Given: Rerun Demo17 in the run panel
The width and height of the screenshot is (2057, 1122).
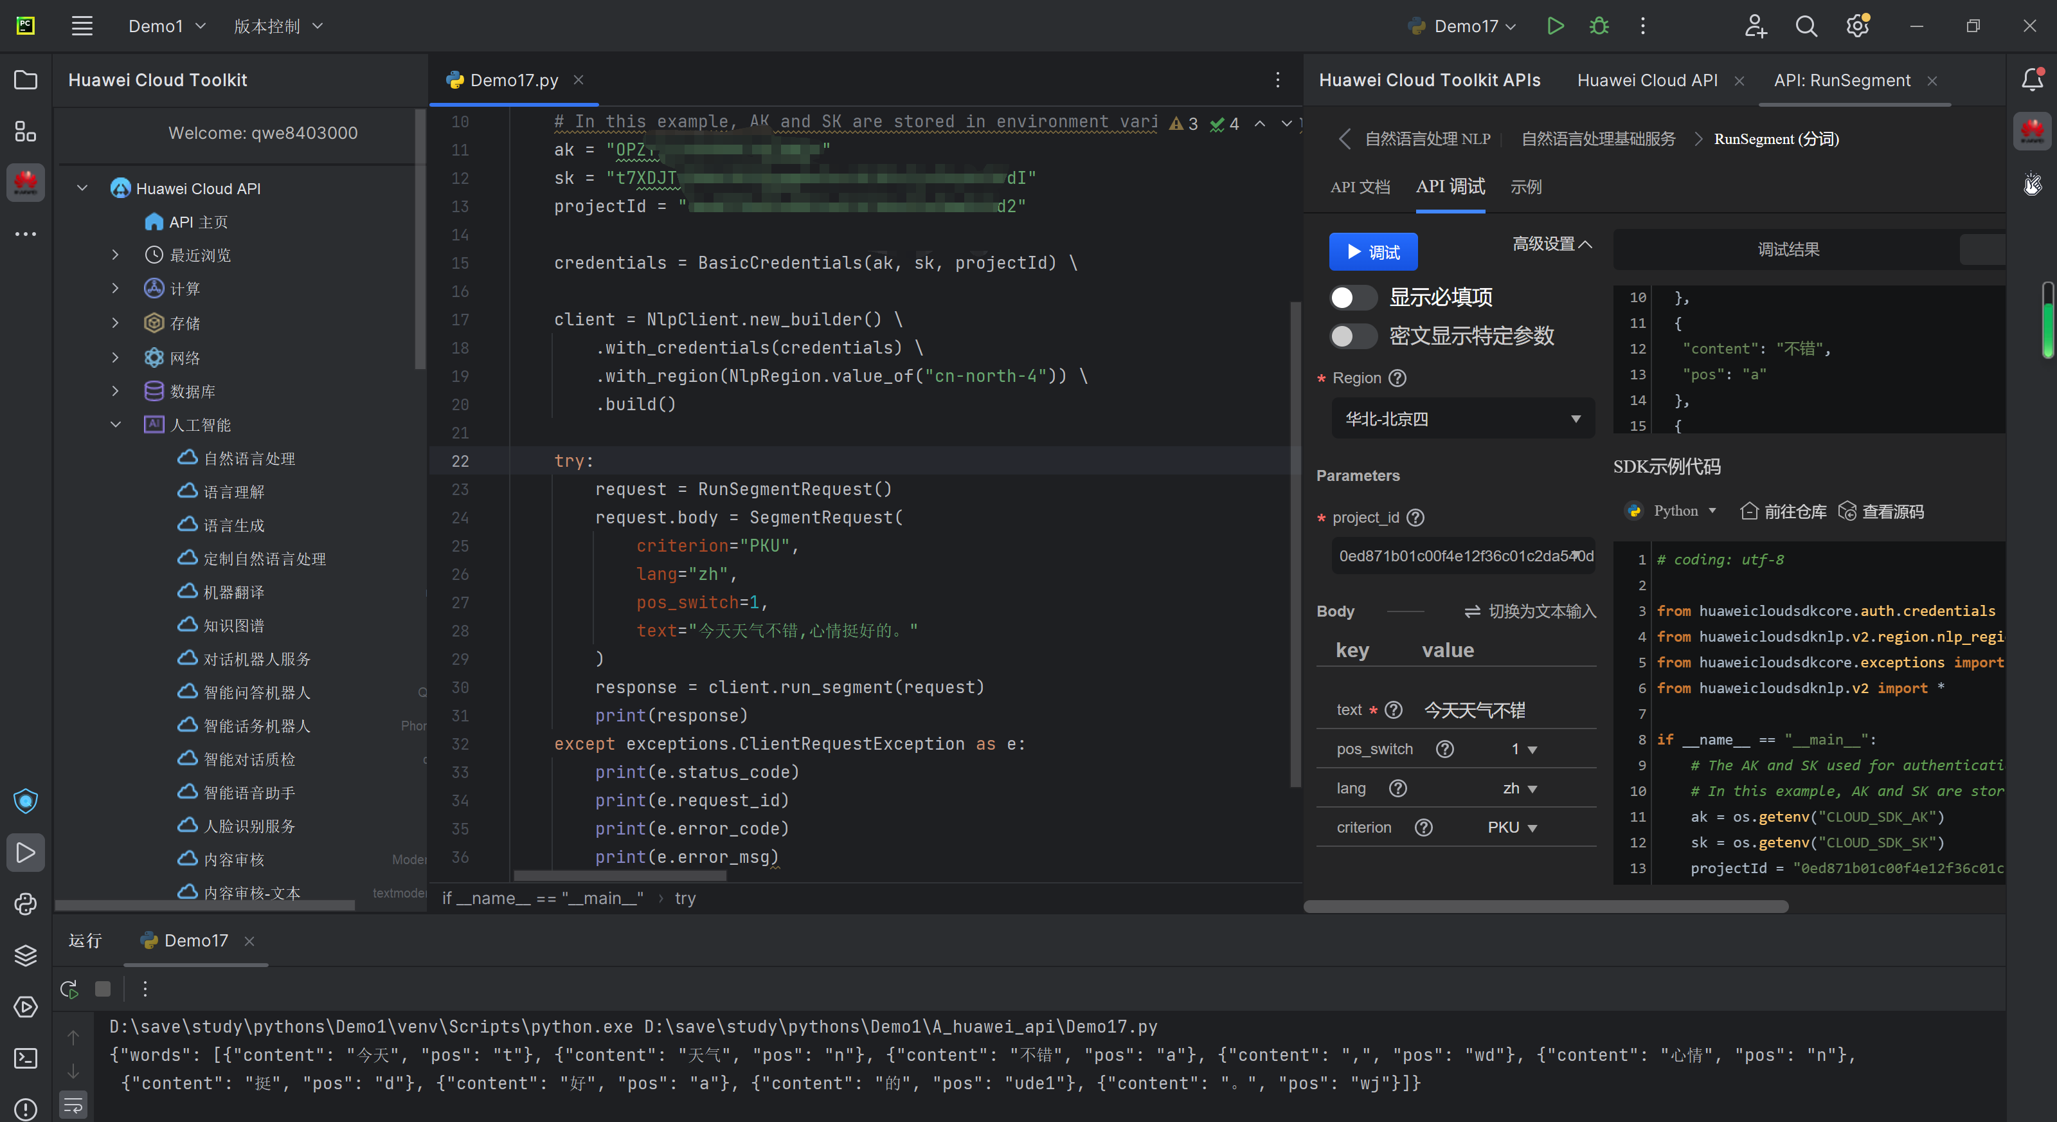Looking at the screenshot, I should point(69,990).
